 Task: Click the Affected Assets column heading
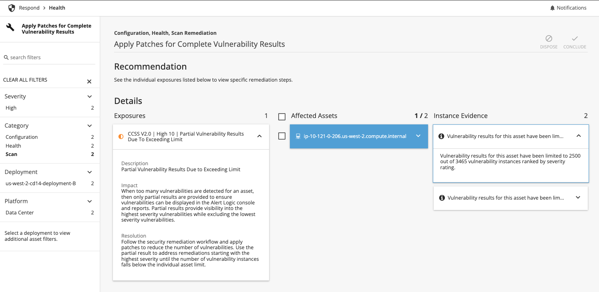[314, 116]
